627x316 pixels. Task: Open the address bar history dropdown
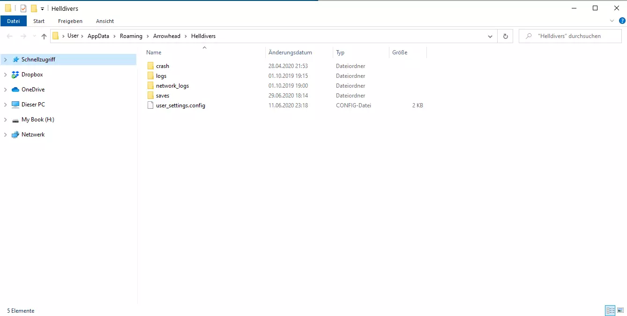[490, 36]
